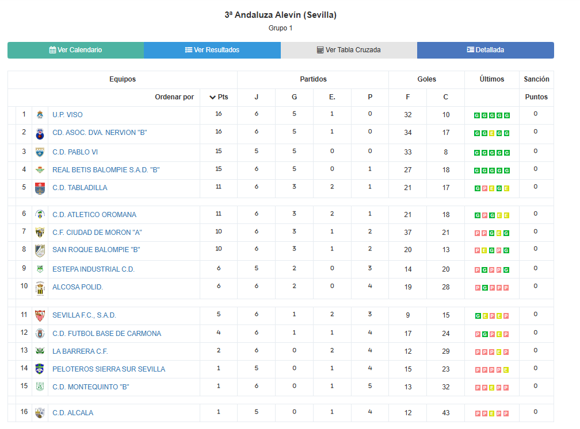
Task: Click the SEVILLA F.C., S.A.D. crest
Action: point(40,315)
